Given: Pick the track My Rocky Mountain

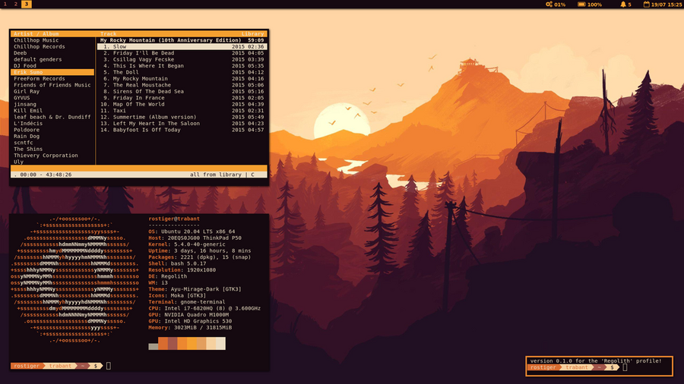Looking at the screenshot, I should click(x=141, y=78).
